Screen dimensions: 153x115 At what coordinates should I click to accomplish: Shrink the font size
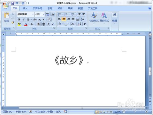point(53,24)
